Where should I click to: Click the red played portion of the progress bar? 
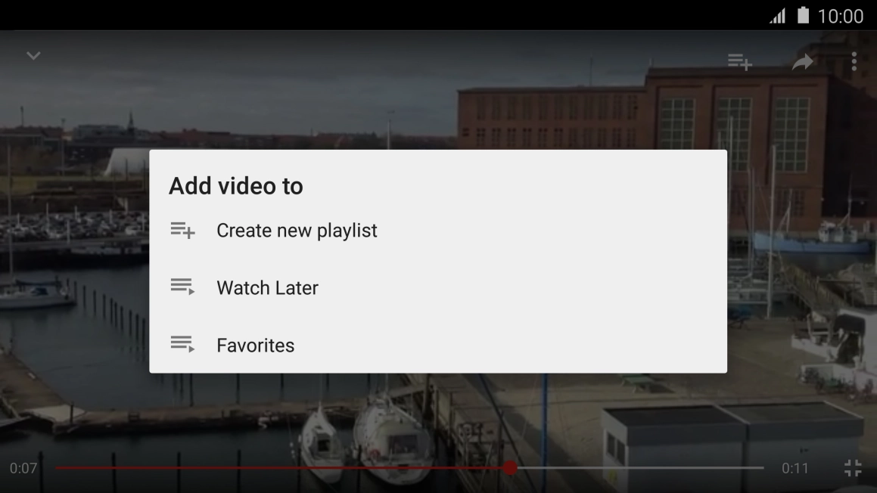280,468
